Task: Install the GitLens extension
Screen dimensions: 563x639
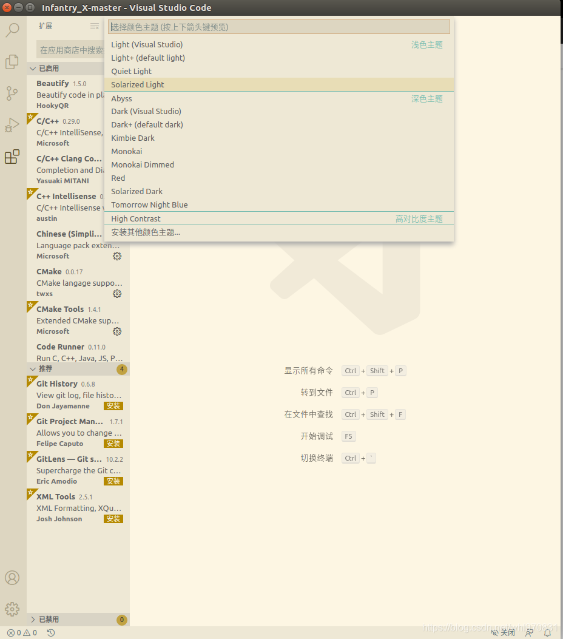Action: click(x=113, y=481)
